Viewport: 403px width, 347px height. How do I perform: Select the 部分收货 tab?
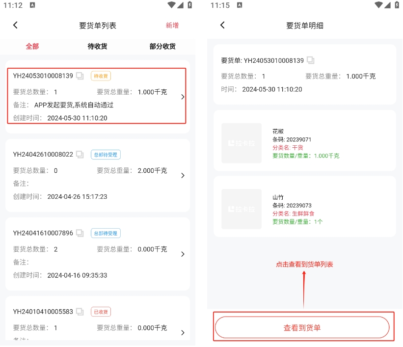pos(162,47)
